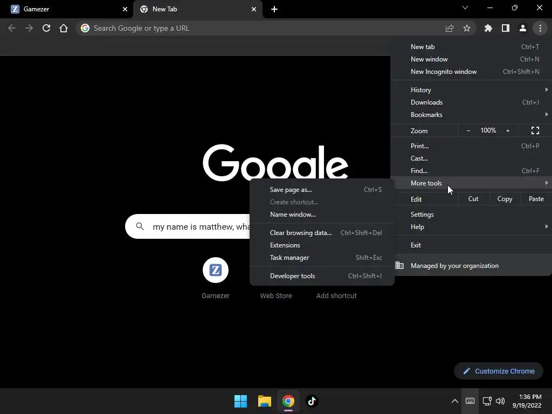This screenshot has height=414, width=552.
Task: Open the tab search chevron
Action: (x=465, y=8)
